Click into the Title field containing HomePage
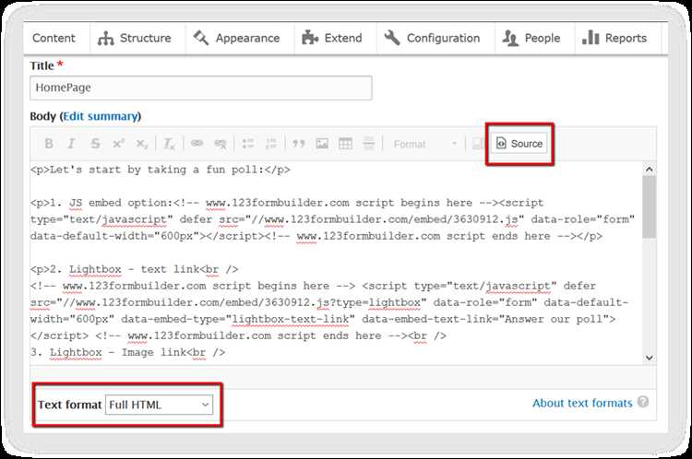692x459 pixels. [201, 88]
